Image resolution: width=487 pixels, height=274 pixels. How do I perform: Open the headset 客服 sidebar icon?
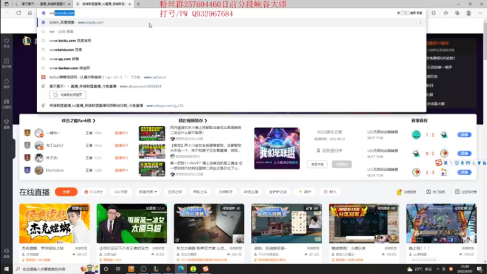pyautogui.click(x=7, y=253)
